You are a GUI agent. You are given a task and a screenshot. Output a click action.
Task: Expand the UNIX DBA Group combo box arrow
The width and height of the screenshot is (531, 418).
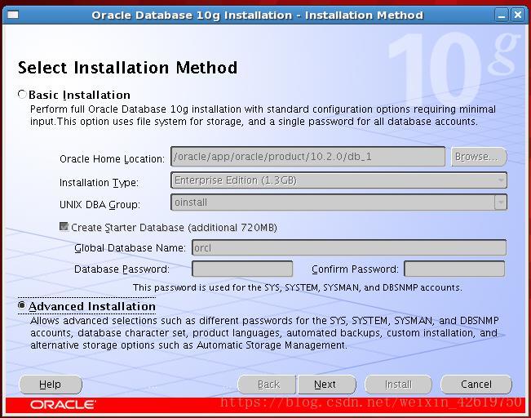tap(501, 202)
